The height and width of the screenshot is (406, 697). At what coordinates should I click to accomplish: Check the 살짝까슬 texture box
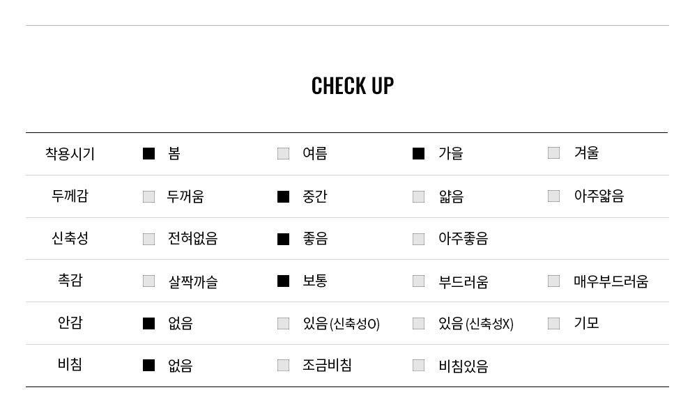(148, 281)
